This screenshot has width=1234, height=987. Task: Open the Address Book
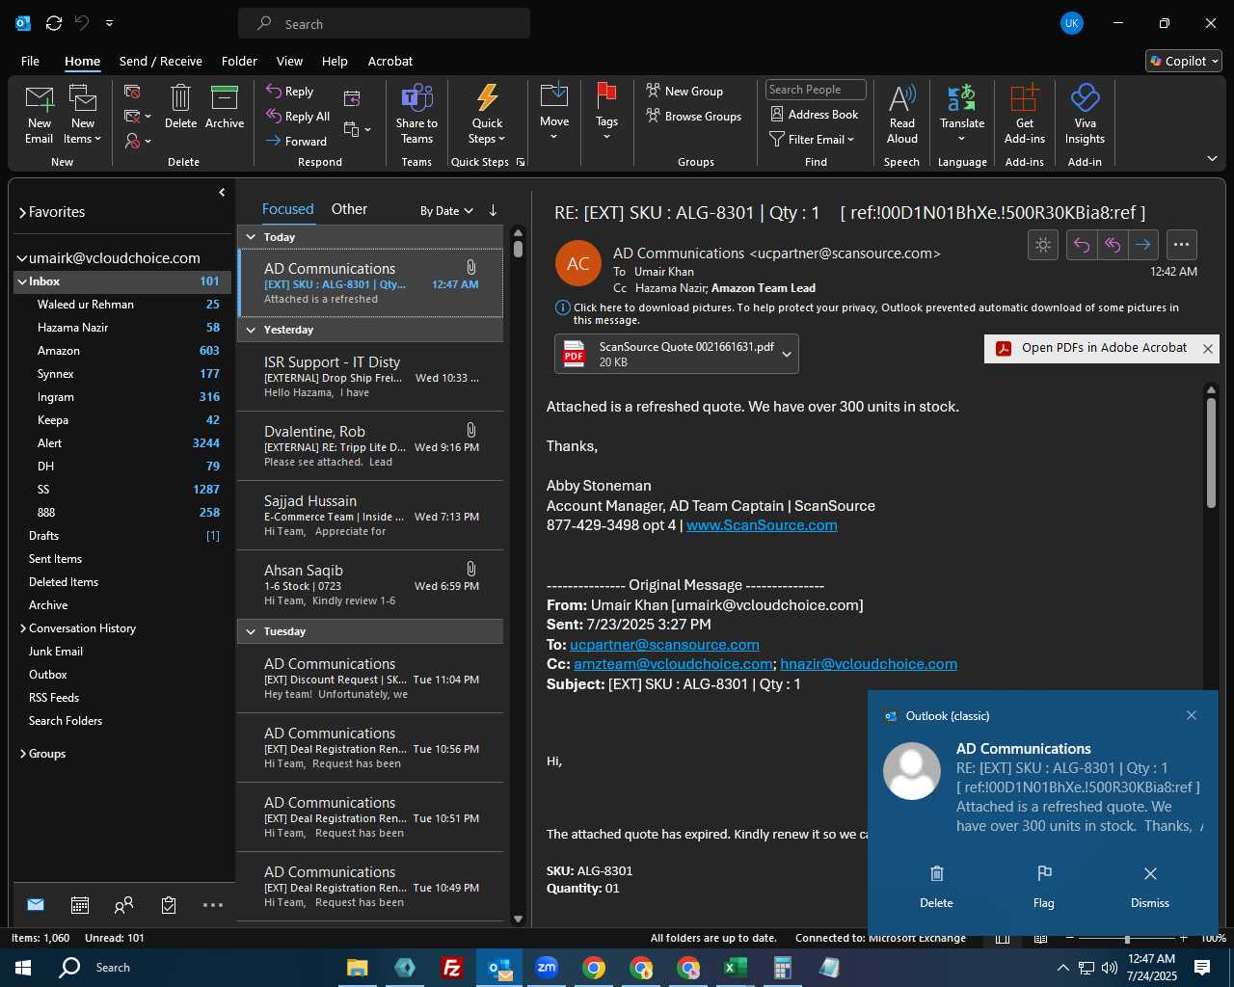pyautogui.click(x=815, y=115)
